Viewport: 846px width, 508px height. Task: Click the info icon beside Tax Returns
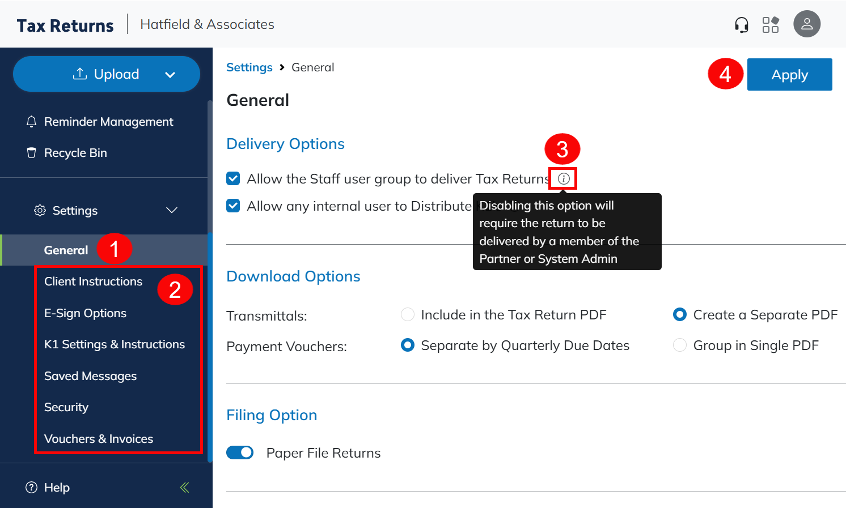[563, 179]
